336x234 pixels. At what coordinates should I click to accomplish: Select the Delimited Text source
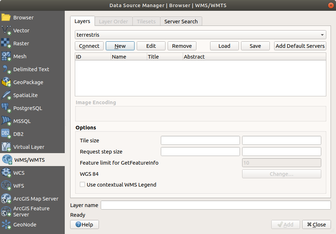pos(31,69)
